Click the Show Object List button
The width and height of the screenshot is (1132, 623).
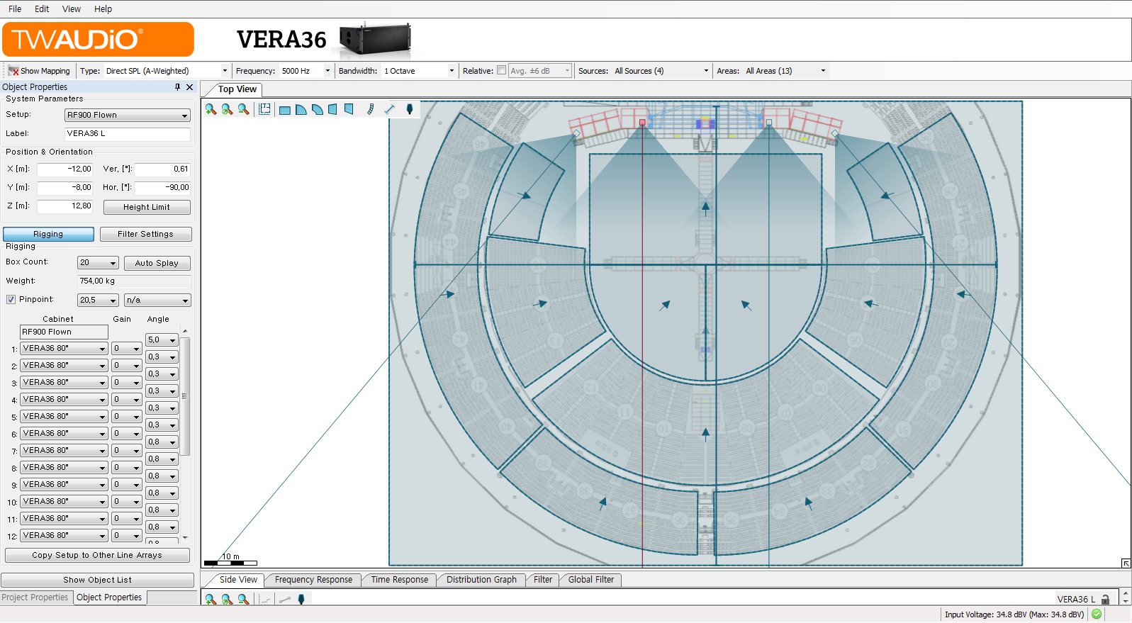click(x=97, y=580)
